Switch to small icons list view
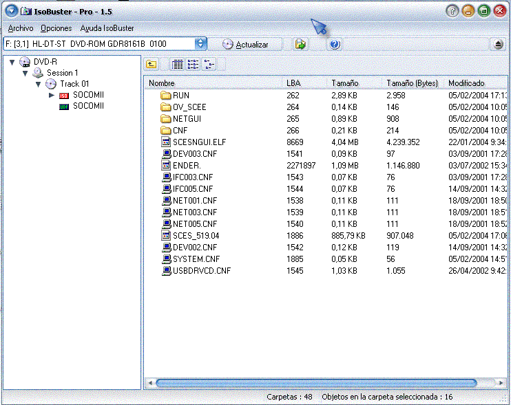511x405 pixels. tap(194, 65)
